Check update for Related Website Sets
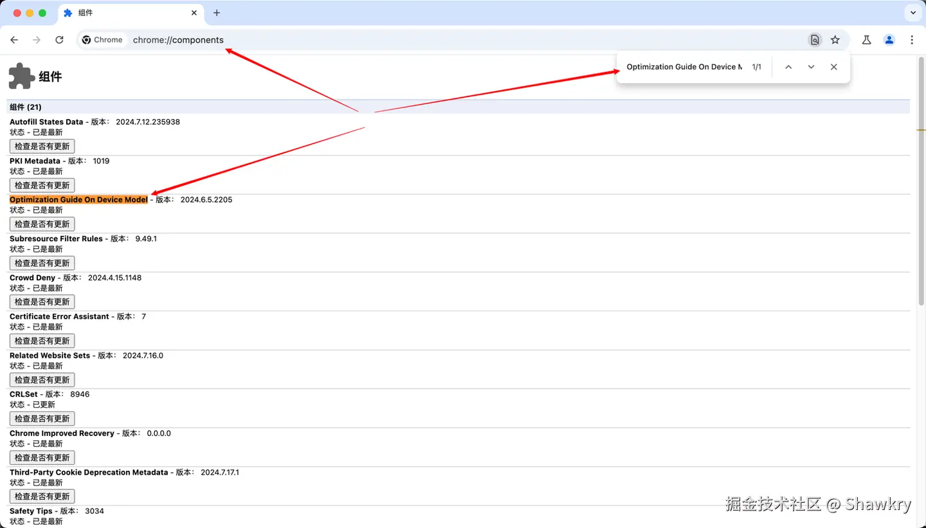 [x=42, y=380]
